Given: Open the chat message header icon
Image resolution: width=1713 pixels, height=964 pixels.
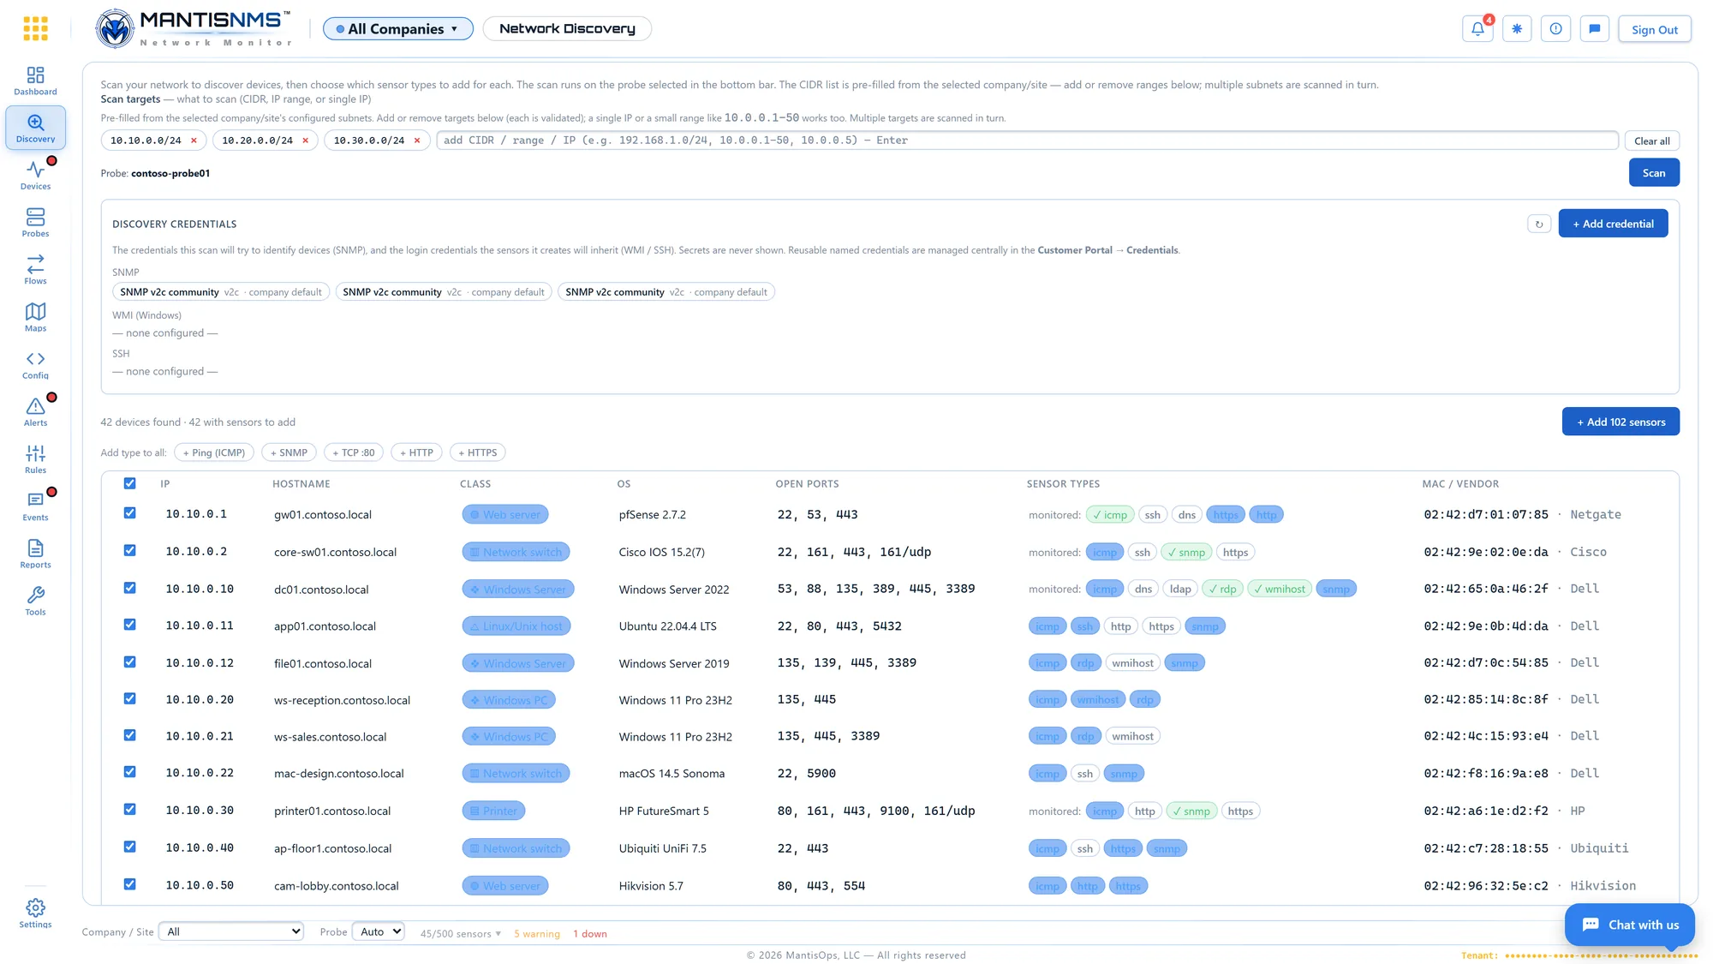Looking at the screenshot, I should tap(1595, 28).
